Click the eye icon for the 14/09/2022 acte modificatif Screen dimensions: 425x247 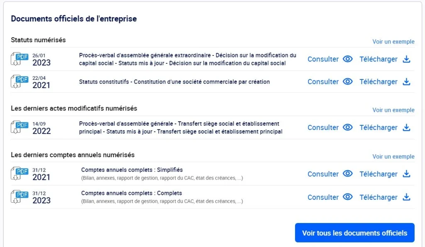[x=347, y=127]
